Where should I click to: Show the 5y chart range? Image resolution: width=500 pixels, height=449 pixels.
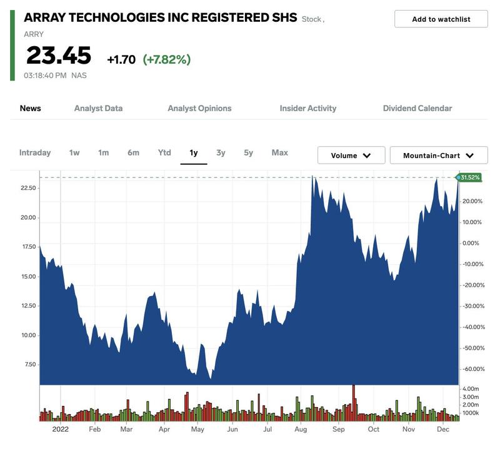point(248,152)
